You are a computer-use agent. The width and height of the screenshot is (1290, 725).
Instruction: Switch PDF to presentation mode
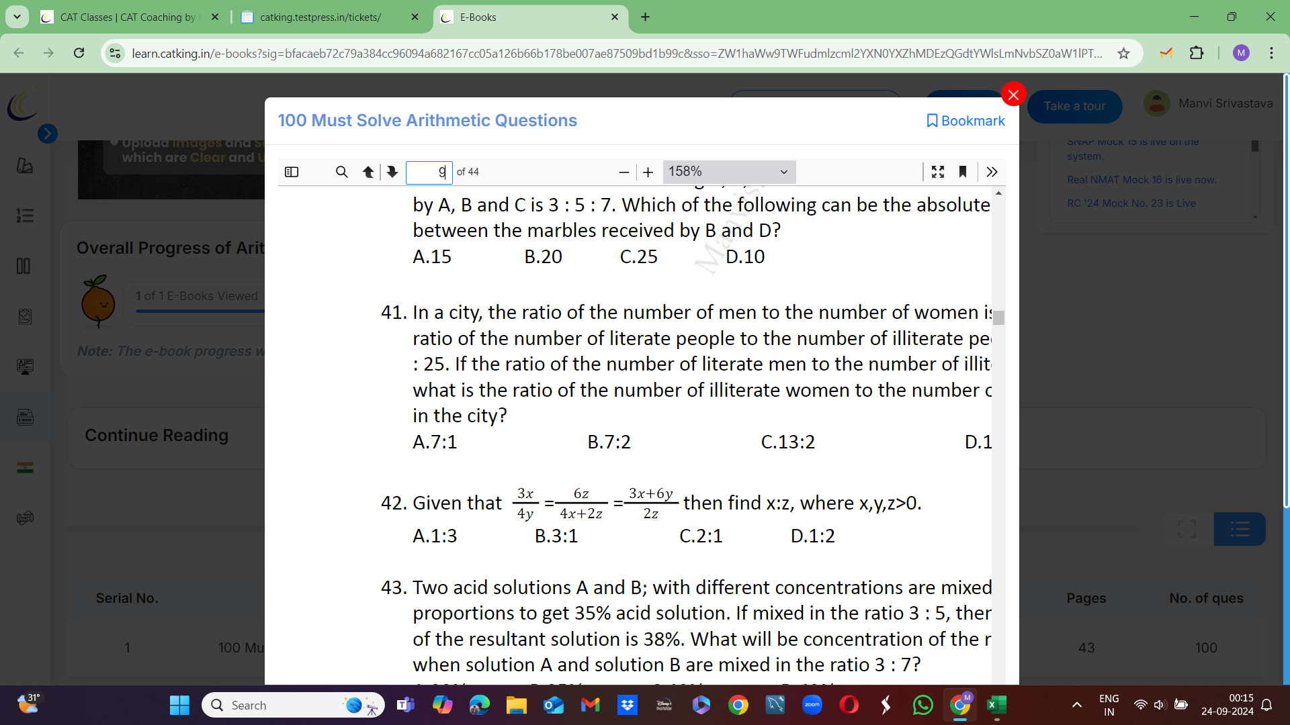click(x=938, y=172)
